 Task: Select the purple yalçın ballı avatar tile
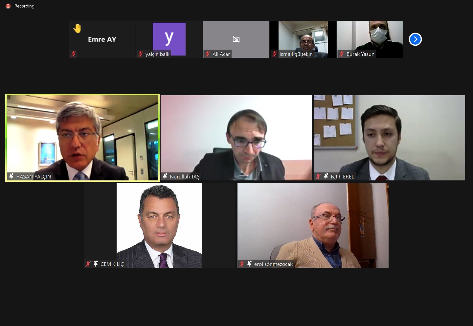pyautogui.click(x=169, y=39)
